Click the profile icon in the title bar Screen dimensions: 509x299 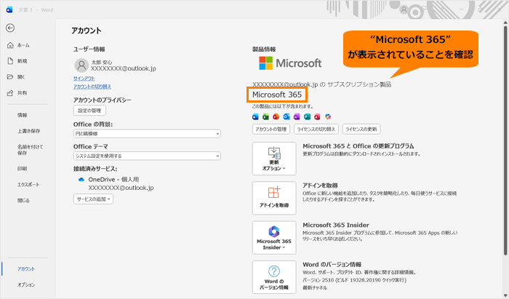404,9
